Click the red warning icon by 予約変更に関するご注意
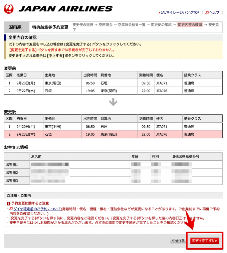Screen dimensions: 227x253 [x=8, y=203]
